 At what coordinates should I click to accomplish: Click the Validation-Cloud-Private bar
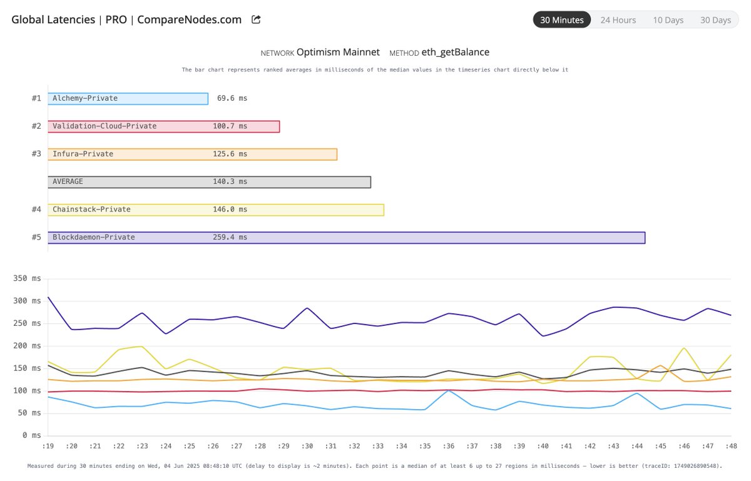point(163,126)
